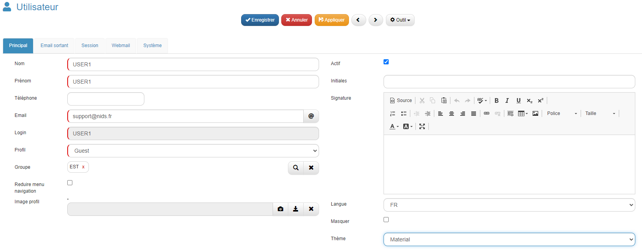Enable Reduire menu navigation checkbox
642x250 pixels.
[70, 182]
